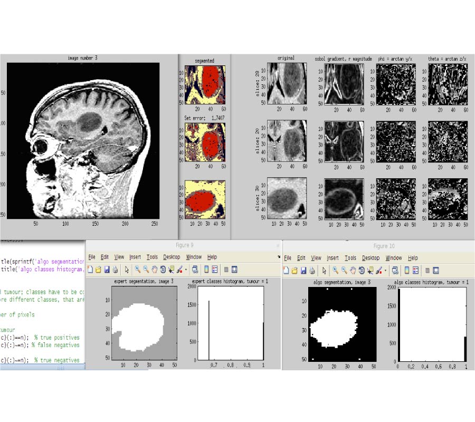Open the Insert menu in Figure 10
Image resolution: width=475 pixels, height=422 pixels.
click(332, 258)
